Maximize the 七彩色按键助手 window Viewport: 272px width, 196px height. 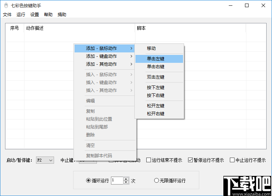click(247, 5)
